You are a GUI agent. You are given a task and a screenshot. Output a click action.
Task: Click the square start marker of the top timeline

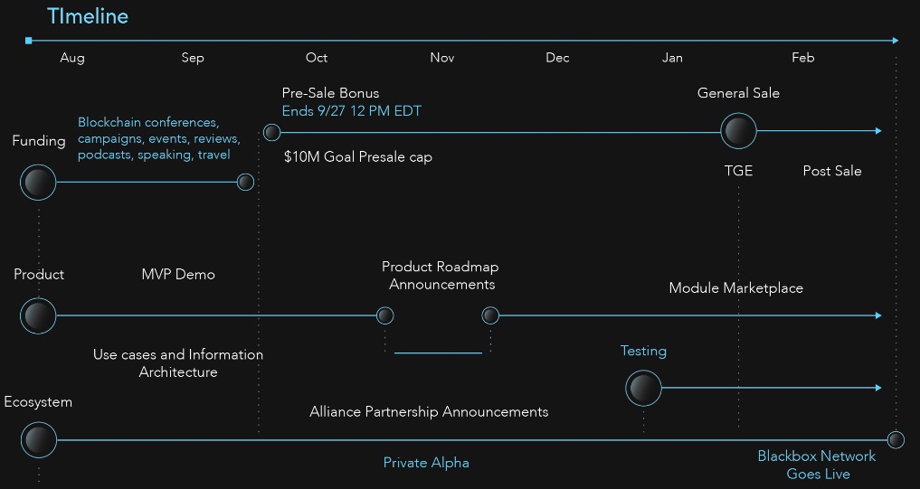click(29, 41)
